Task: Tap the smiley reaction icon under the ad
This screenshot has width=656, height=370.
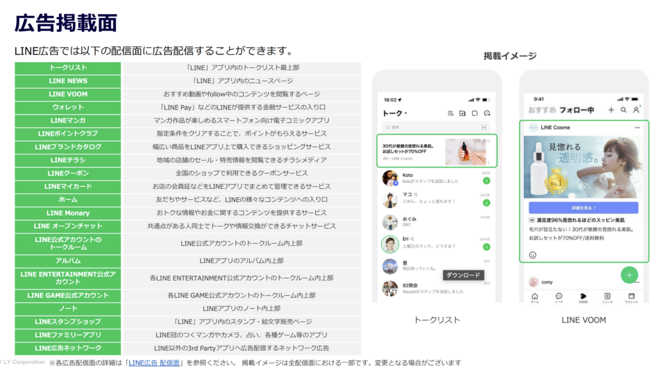Action: (532, 255)
